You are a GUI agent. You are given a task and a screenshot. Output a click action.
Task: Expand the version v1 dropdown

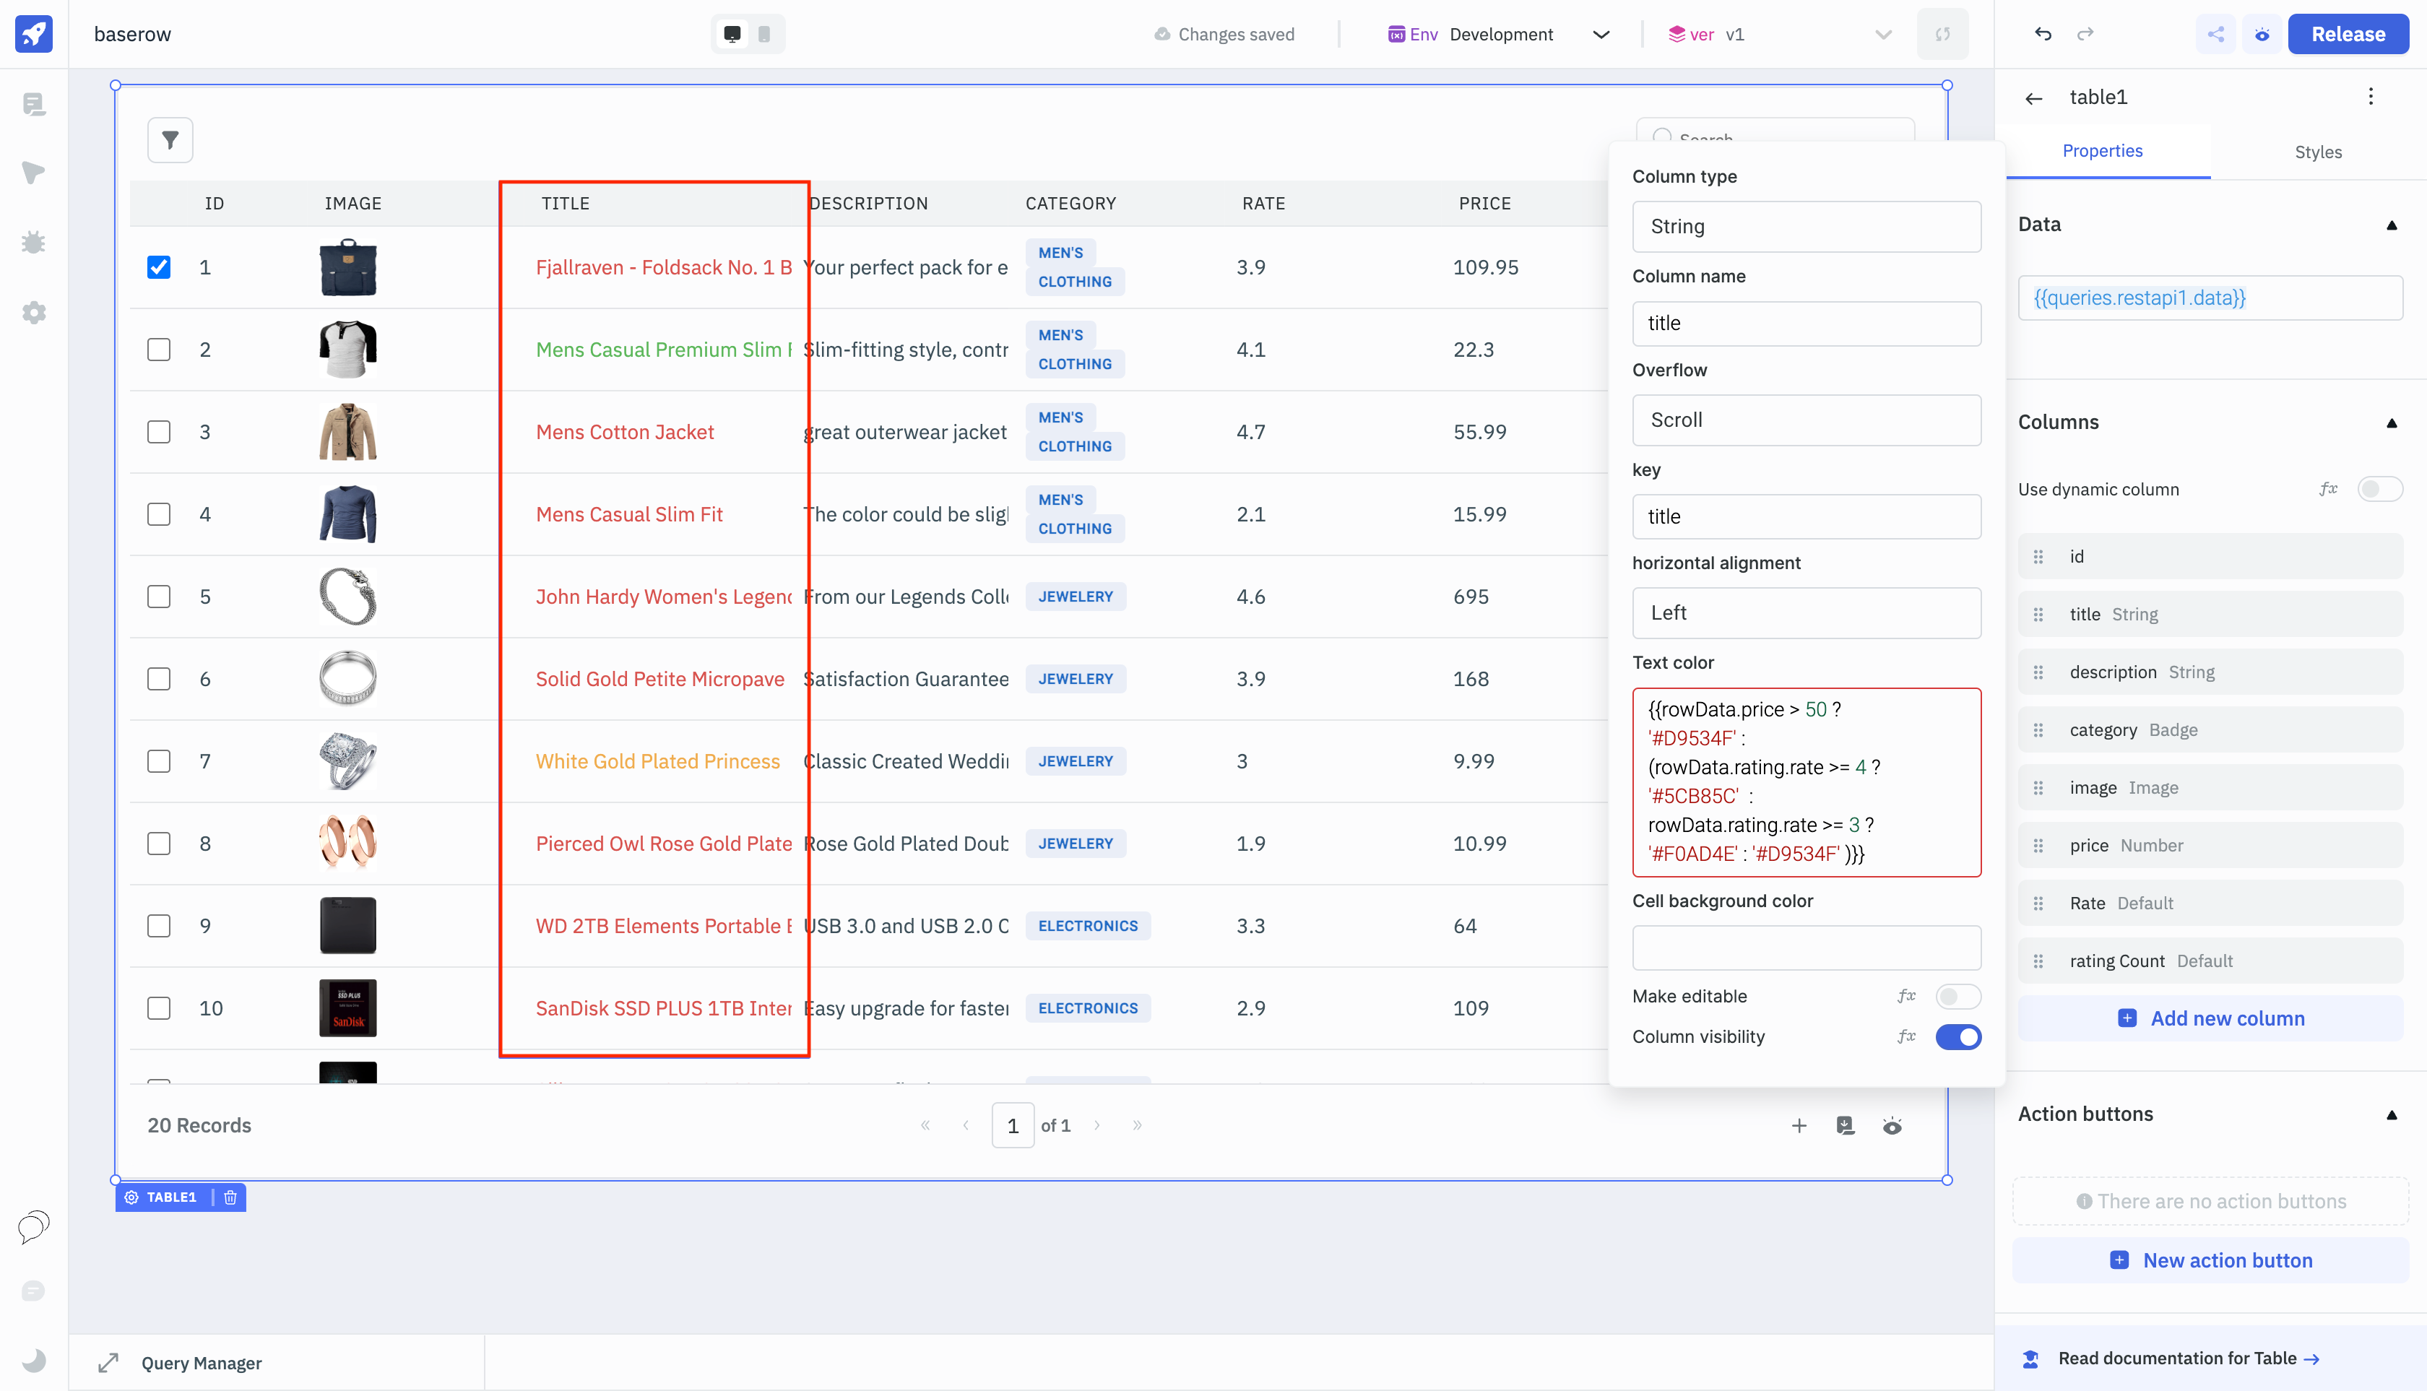click(x=1880, y=33)
